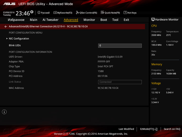This screenshot has width=182, height=137.
Task: Switch to the Tool tab
Action: [x=115, y=20]
